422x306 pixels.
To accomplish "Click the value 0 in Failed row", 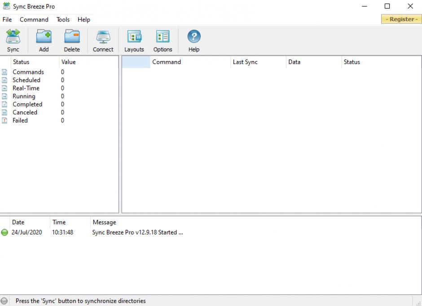I will tap(62, 120).
